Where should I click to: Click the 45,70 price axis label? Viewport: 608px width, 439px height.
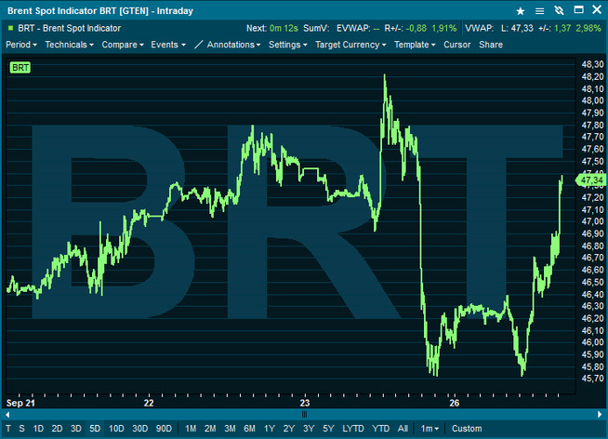tap(592, 379)
